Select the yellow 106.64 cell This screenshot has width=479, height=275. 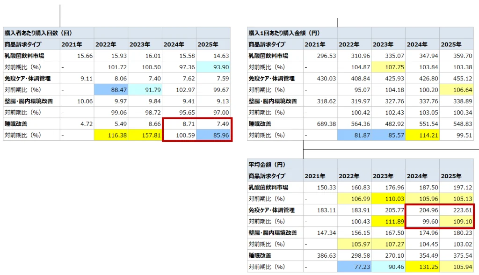[457, 90]
